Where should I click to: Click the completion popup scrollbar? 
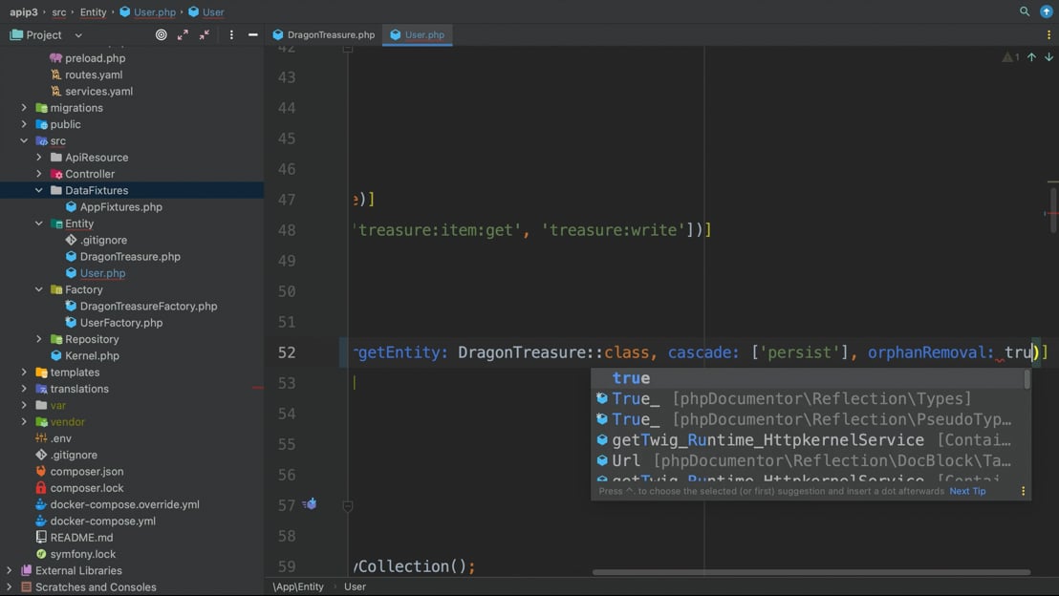1027,379
